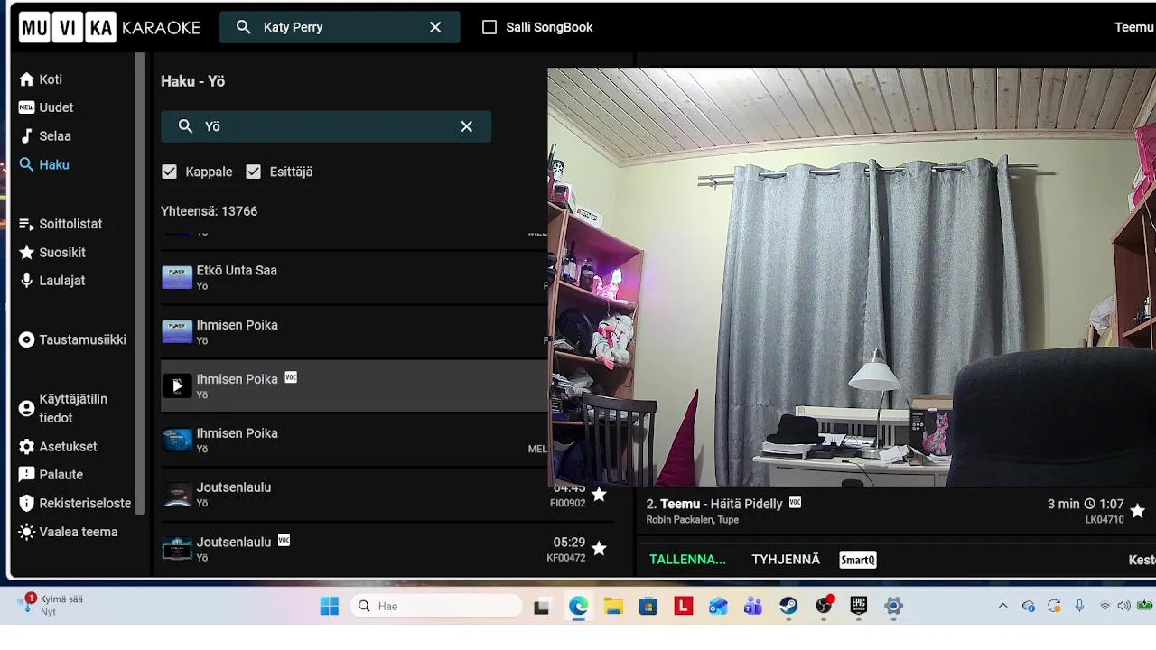Click the Taustamusiikki disc icon
The width and height of the screenshot is (1156, 650).
(x=27, y=340)
